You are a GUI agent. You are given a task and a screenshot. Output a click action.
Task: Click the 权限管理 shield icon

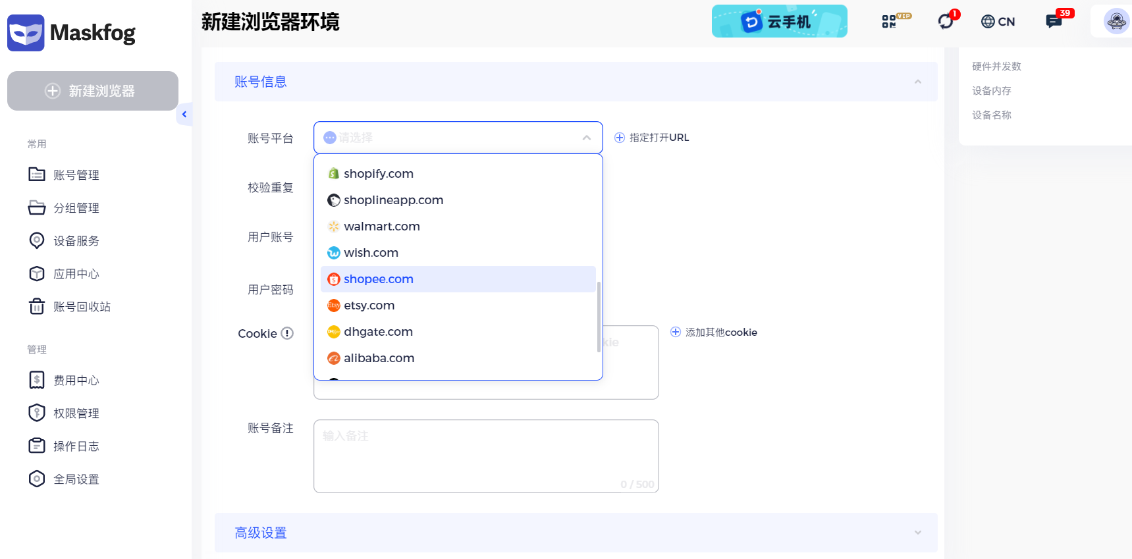(x=37, y=413)
